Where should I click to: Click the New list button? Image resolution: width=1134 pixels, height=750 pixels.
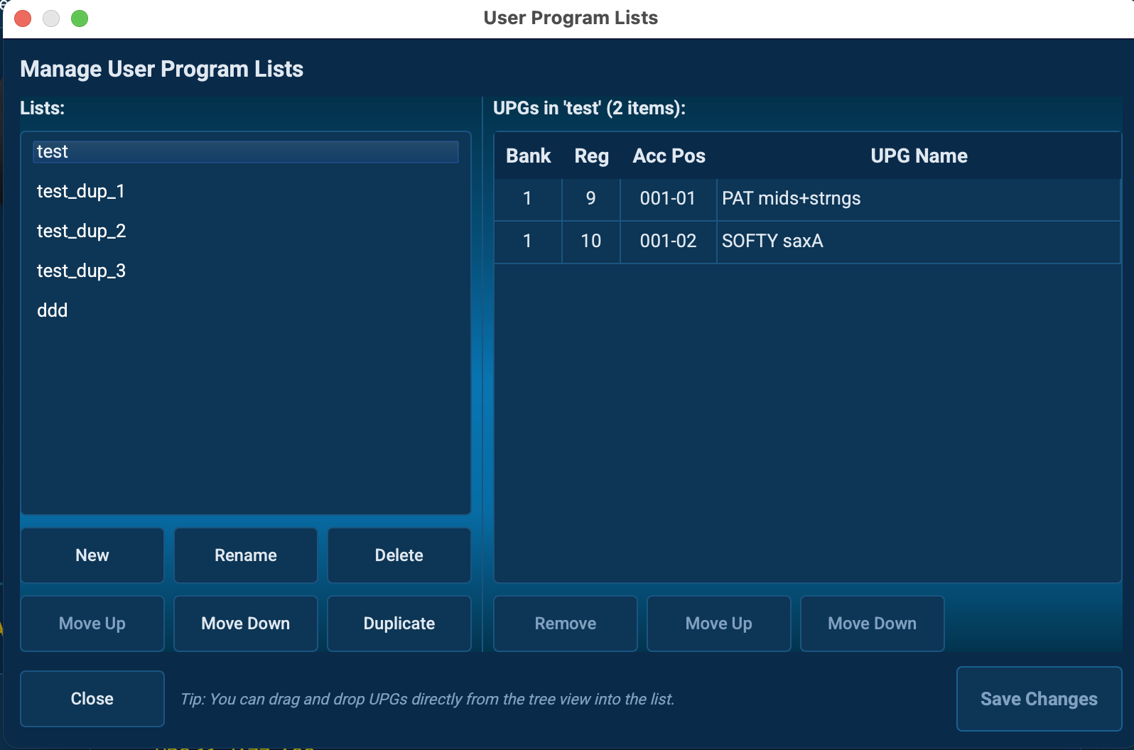[x=92, y=555]
